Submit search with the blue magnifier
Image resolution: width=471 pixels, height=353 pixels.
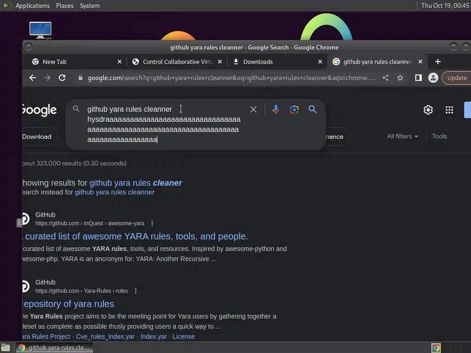point(312,109)
